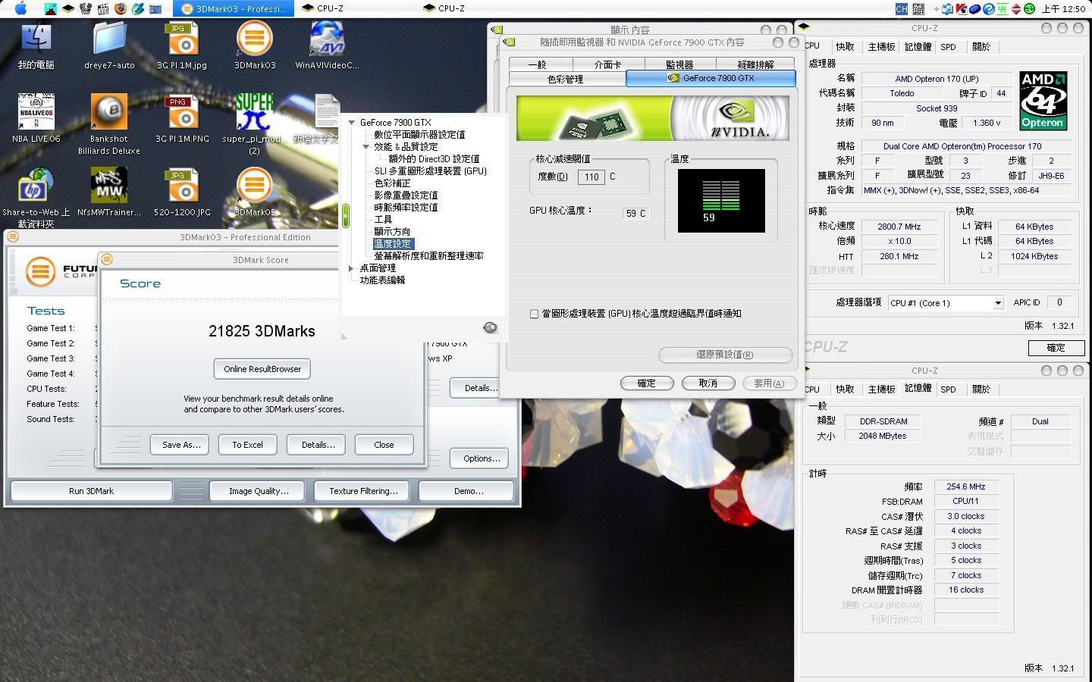
Task: Collapse the GeForce 7900 GTX tree node
Action: point(352,123)
